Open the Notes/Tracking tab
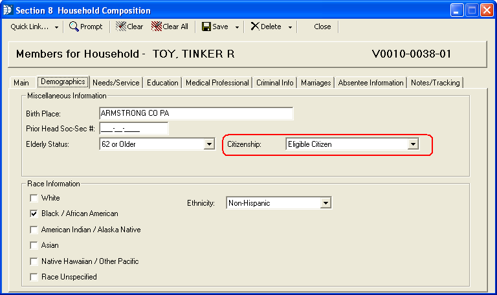 tap(435, 83)
